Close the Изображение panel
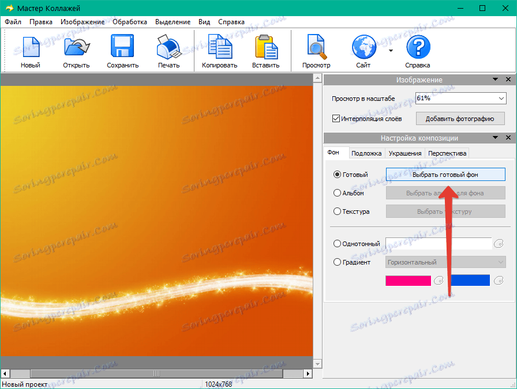Viewport: 517px width, 389px height. tap(508, 80)
